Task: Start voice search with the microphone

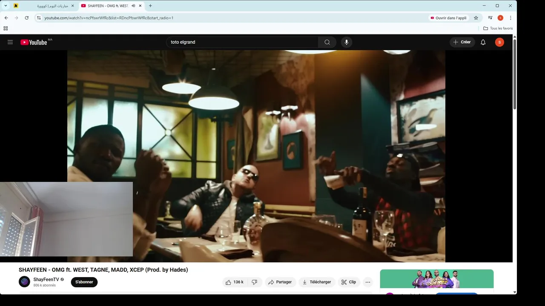Action: click(347, 42)
